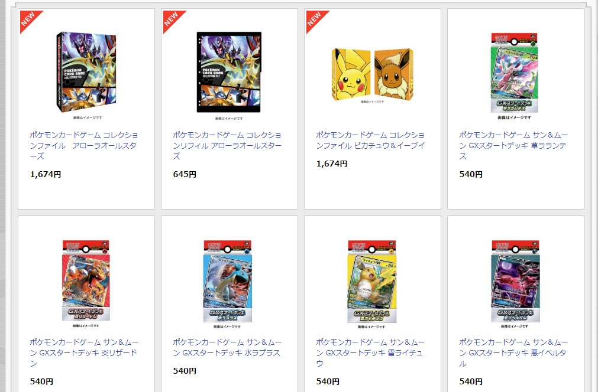Click NEW badge on the refill product
The height and width of the screenshot is (392, 598).
pyautogui.click(x=172, y=19)
